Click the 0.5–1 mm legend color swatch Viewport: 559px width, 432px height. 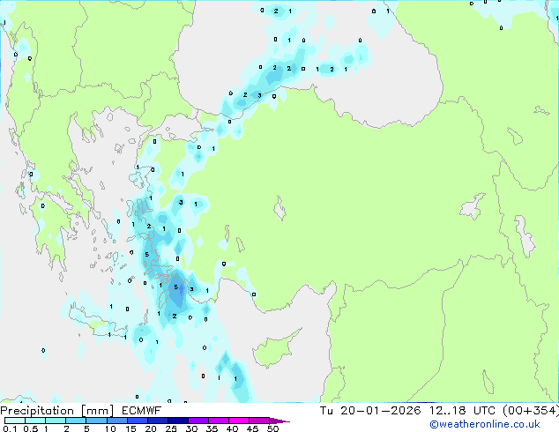click(x=35, y=421)
